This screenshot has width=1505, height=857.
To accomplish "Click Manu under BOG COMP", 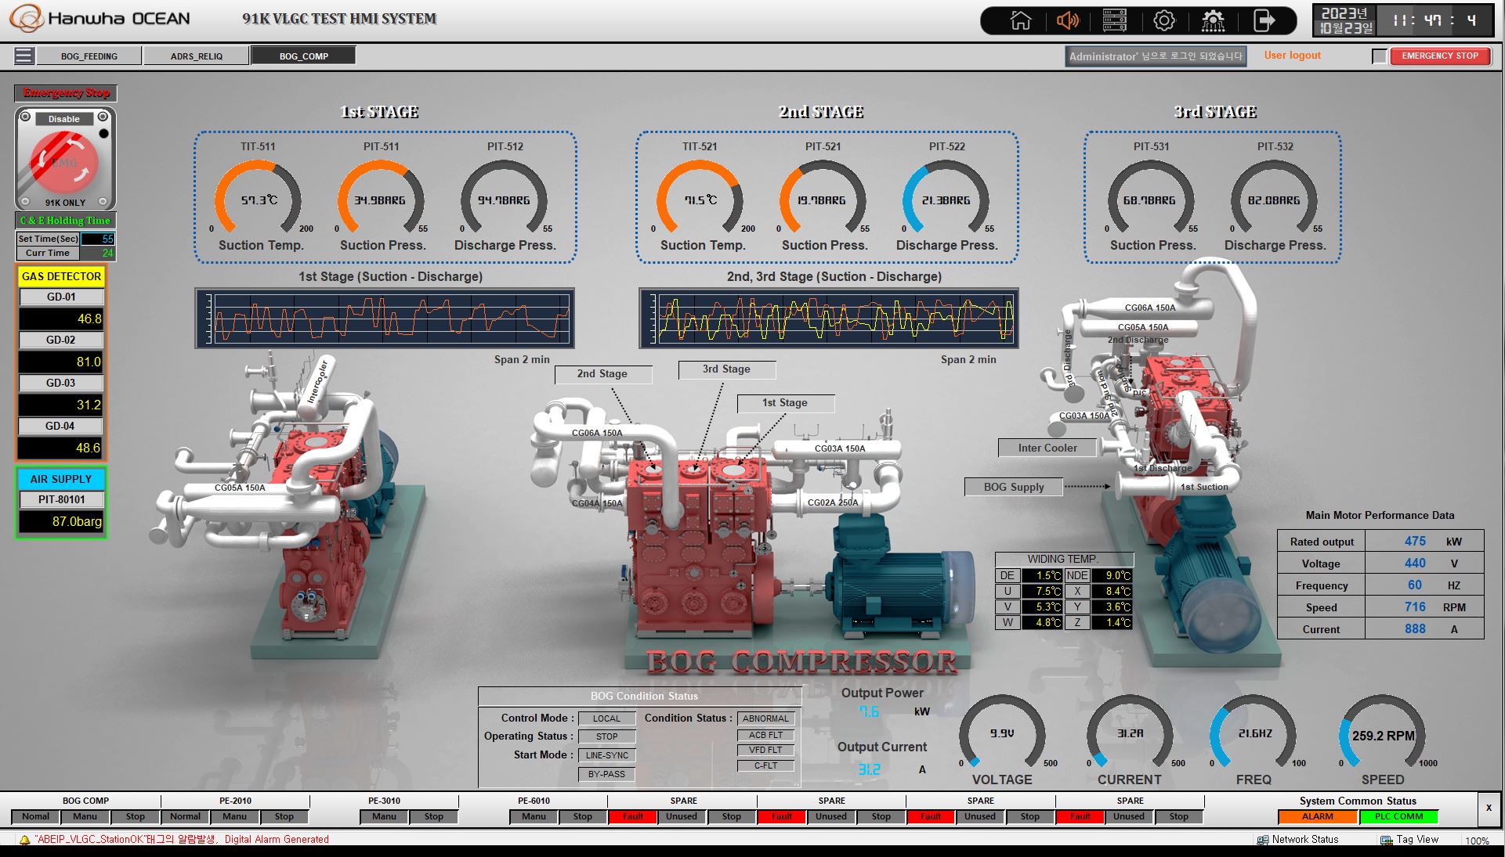I will point(85,816).
